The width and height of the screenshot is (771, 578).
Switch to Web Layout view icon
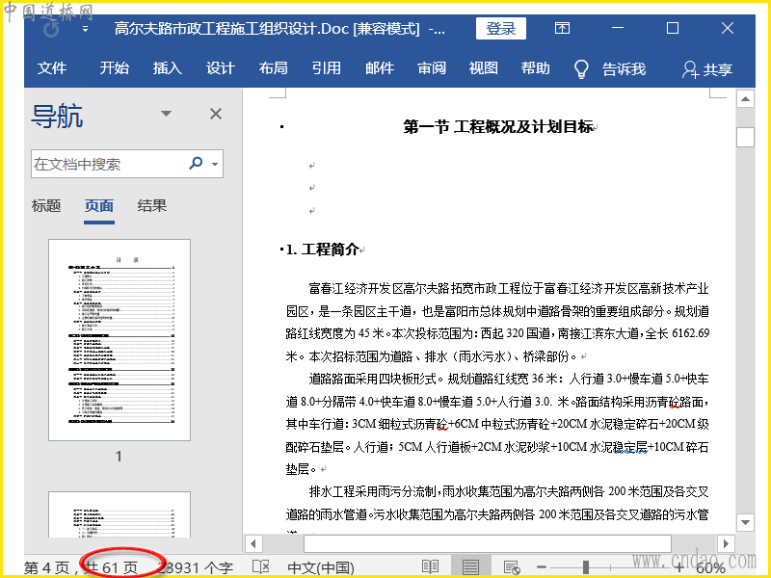click(x=512, y=567)
